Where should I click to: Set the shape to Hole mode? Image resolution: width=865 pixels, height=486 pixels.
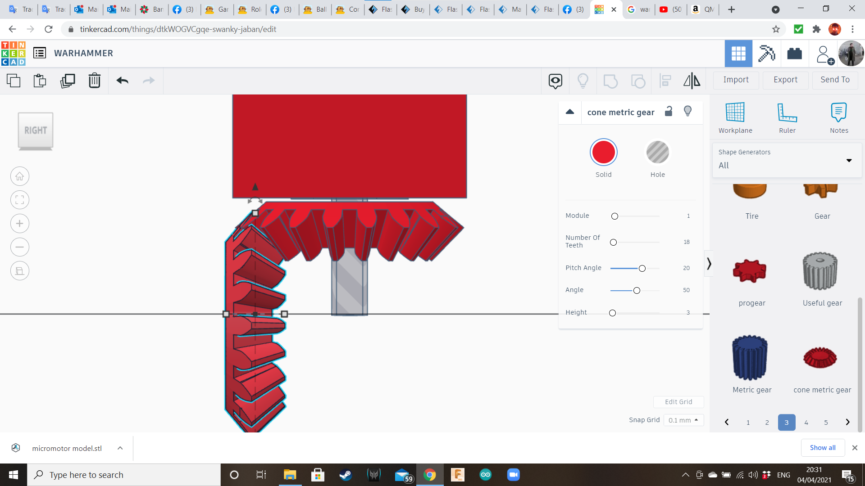[657, 153]
